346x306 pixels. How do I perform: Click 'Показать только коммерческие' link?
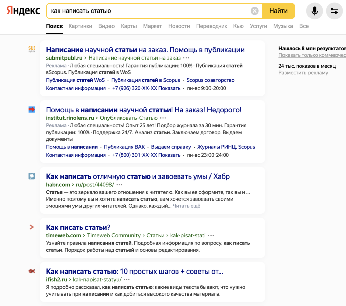click(312, 55)
